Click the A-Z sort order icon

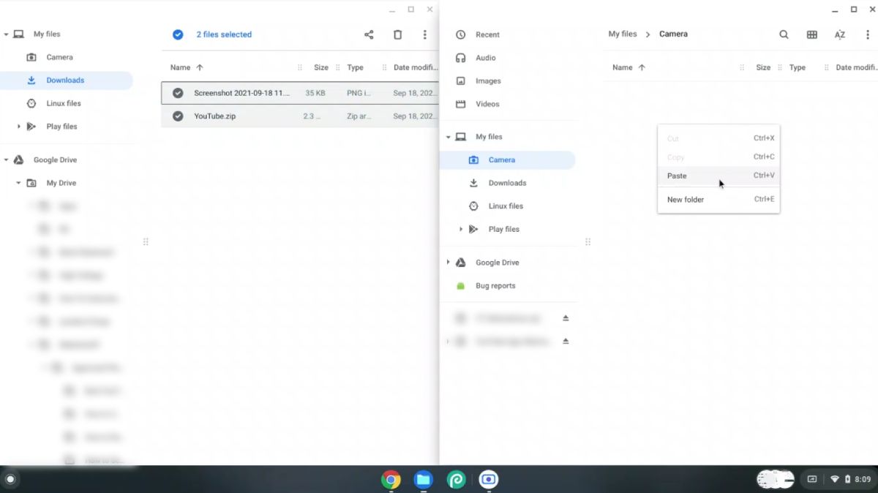pos(839,34)
